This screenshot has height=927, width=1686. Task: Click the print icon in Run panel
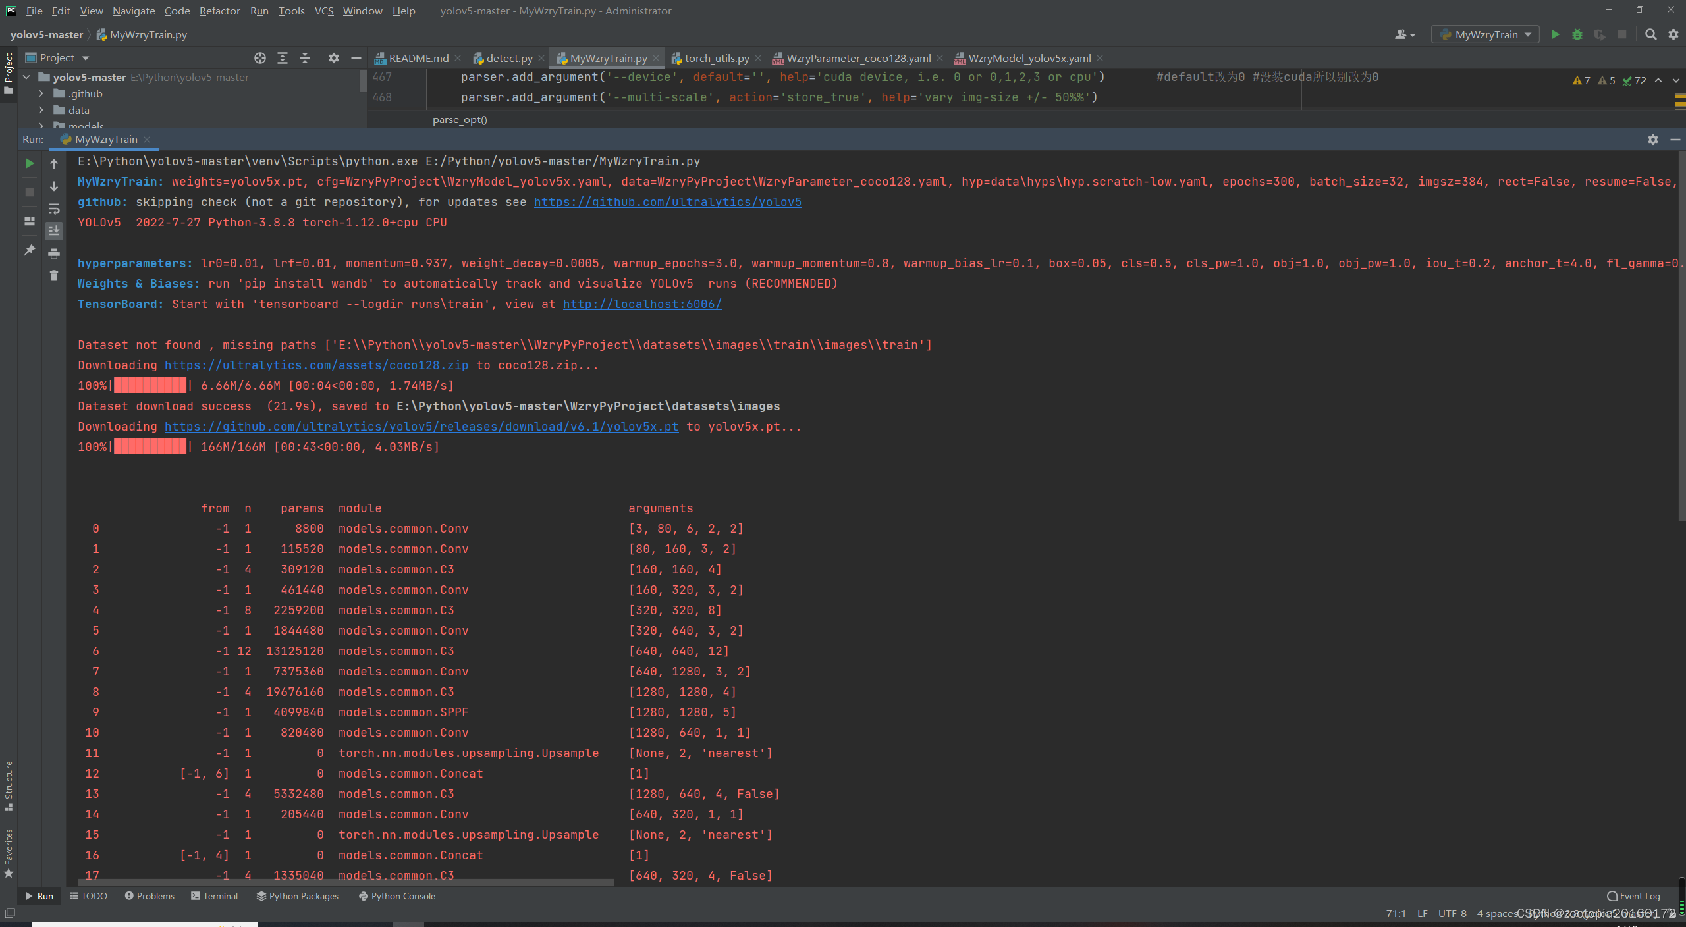(54, 253)
